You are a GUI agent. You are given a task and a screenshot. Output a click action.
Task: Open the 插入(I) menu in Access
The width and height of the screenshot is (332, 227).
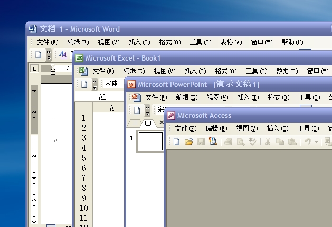278,129
